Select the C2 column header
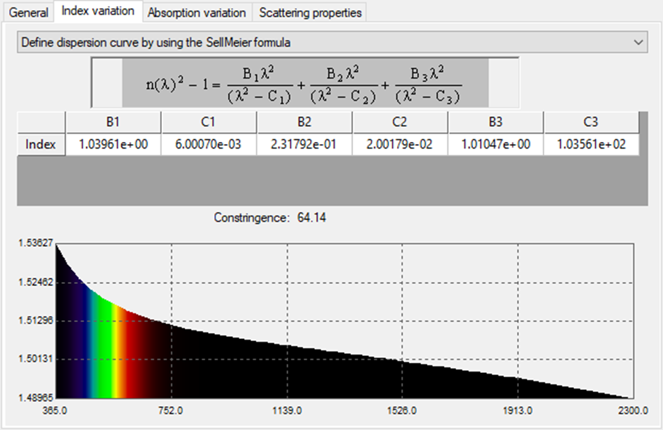 point(400,122)
